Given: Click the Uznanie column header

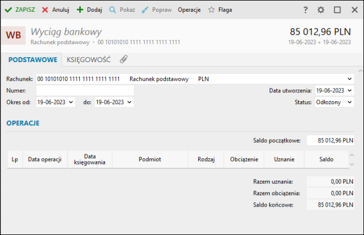Looking at the screenshot, I should pyautogui.click(x=284, y=159).
